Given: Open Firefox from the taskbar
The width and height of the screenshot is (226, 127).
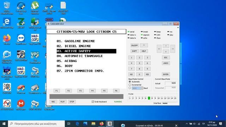Looking at the screenshot, I should point(101,124).
